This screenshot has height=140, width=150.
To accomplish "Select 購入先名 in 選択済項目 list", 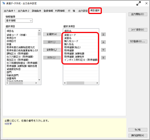I will click(x=81, y=44).
